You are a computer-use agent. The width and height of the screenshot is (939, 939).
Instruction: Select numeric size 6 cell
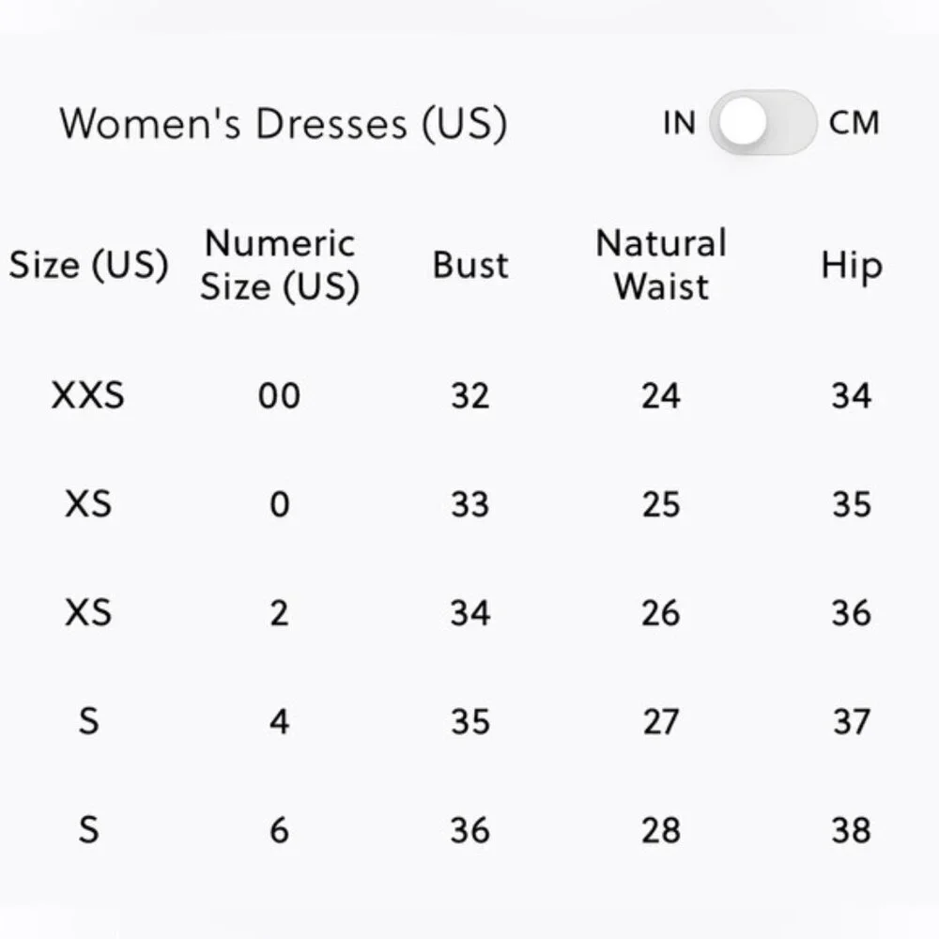280,831
